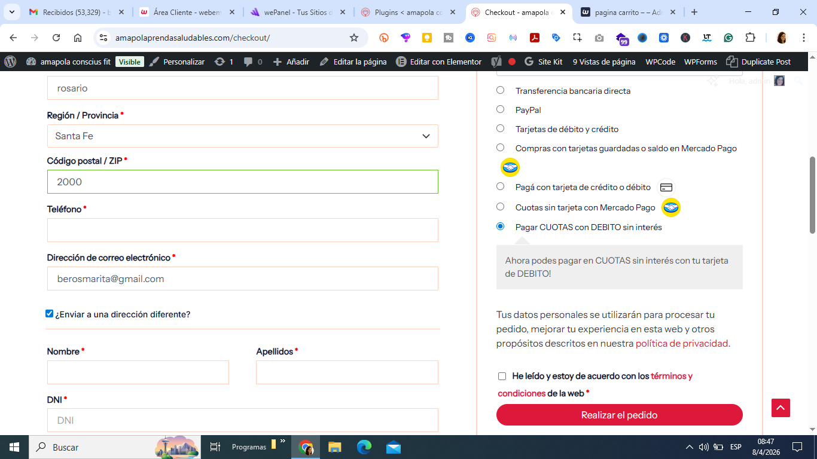Show hidden system tray icons
This screenshot has width=817, height=459.
tap(690, 447)
